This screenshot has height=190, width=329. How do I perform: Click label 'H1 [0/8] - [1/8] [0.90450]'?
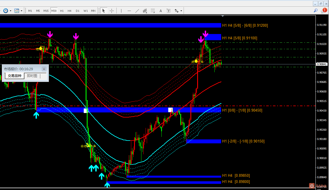point(242,110)
